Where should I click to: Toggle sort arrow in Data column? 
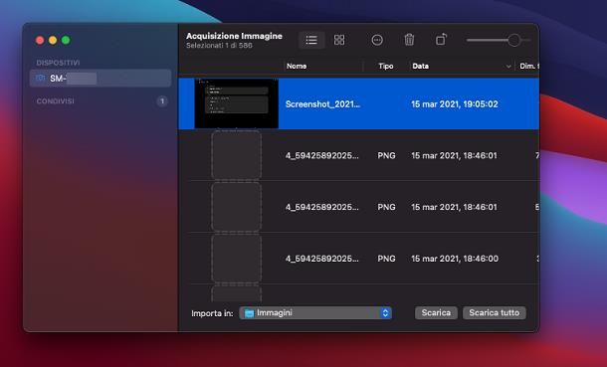click(508, 67)
